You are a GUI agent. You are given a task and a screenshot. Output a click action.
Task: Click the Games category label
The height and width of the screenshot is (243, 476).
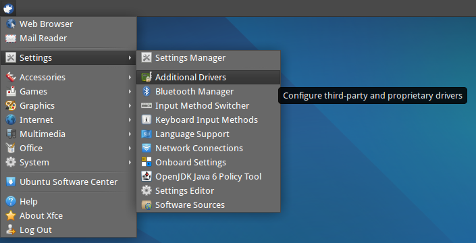pos(33,91)
